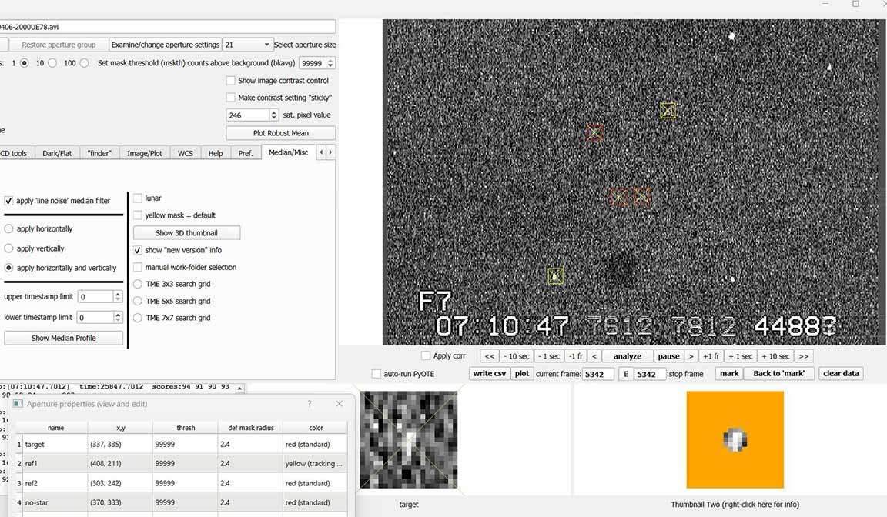Image resolution: width=887 pixels, height=517 pixels.
Task: Click the '?' help icon in Aperture properties
Action: 310,404
